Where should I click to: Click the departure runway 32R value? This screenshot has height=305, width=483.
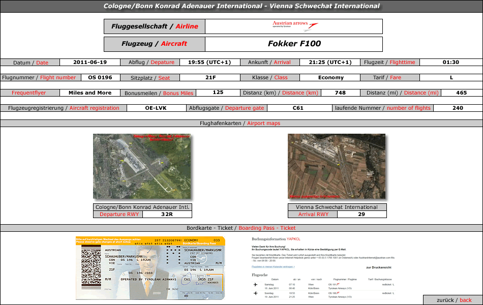pos(167,215)
